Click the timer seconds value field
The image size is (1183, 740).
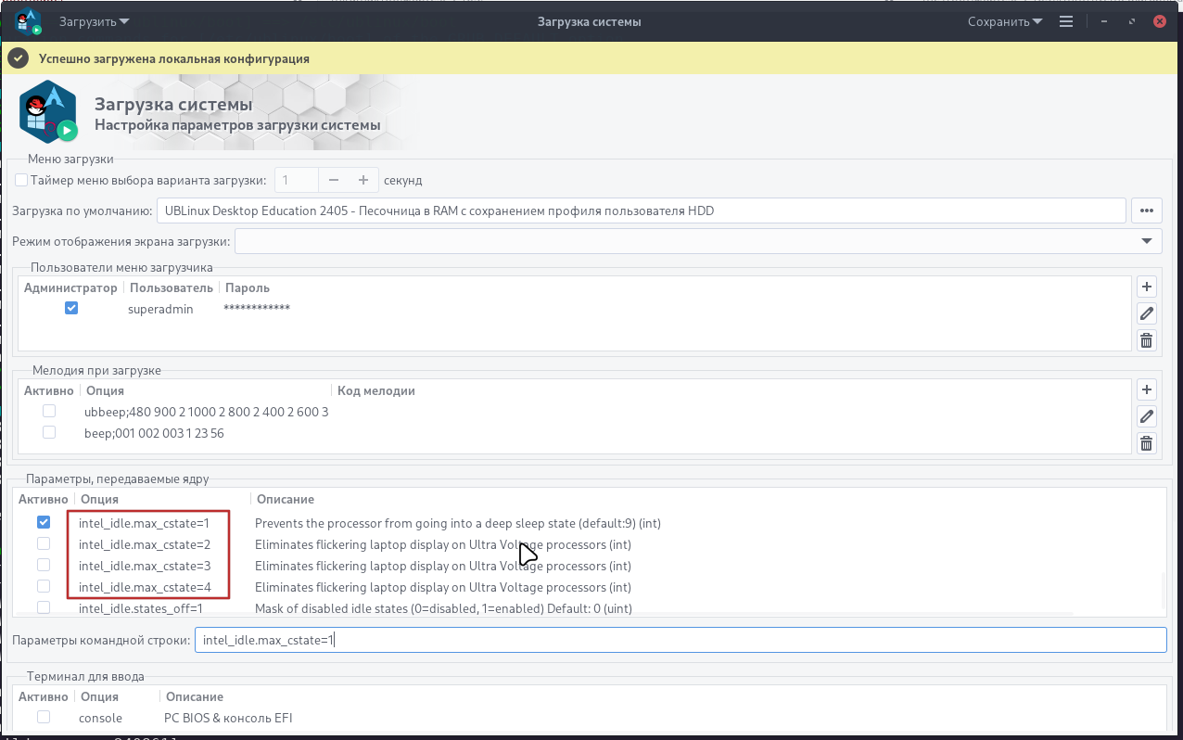tap(297, 180)
